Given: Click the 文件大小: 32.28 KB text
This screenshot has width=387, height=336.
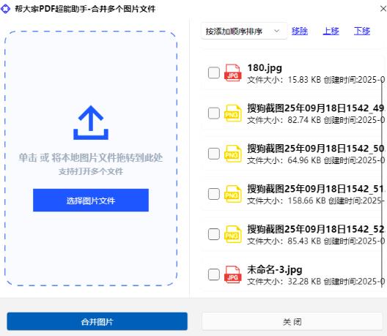Looking at the screenshot, I should click(x=284, y=281).
